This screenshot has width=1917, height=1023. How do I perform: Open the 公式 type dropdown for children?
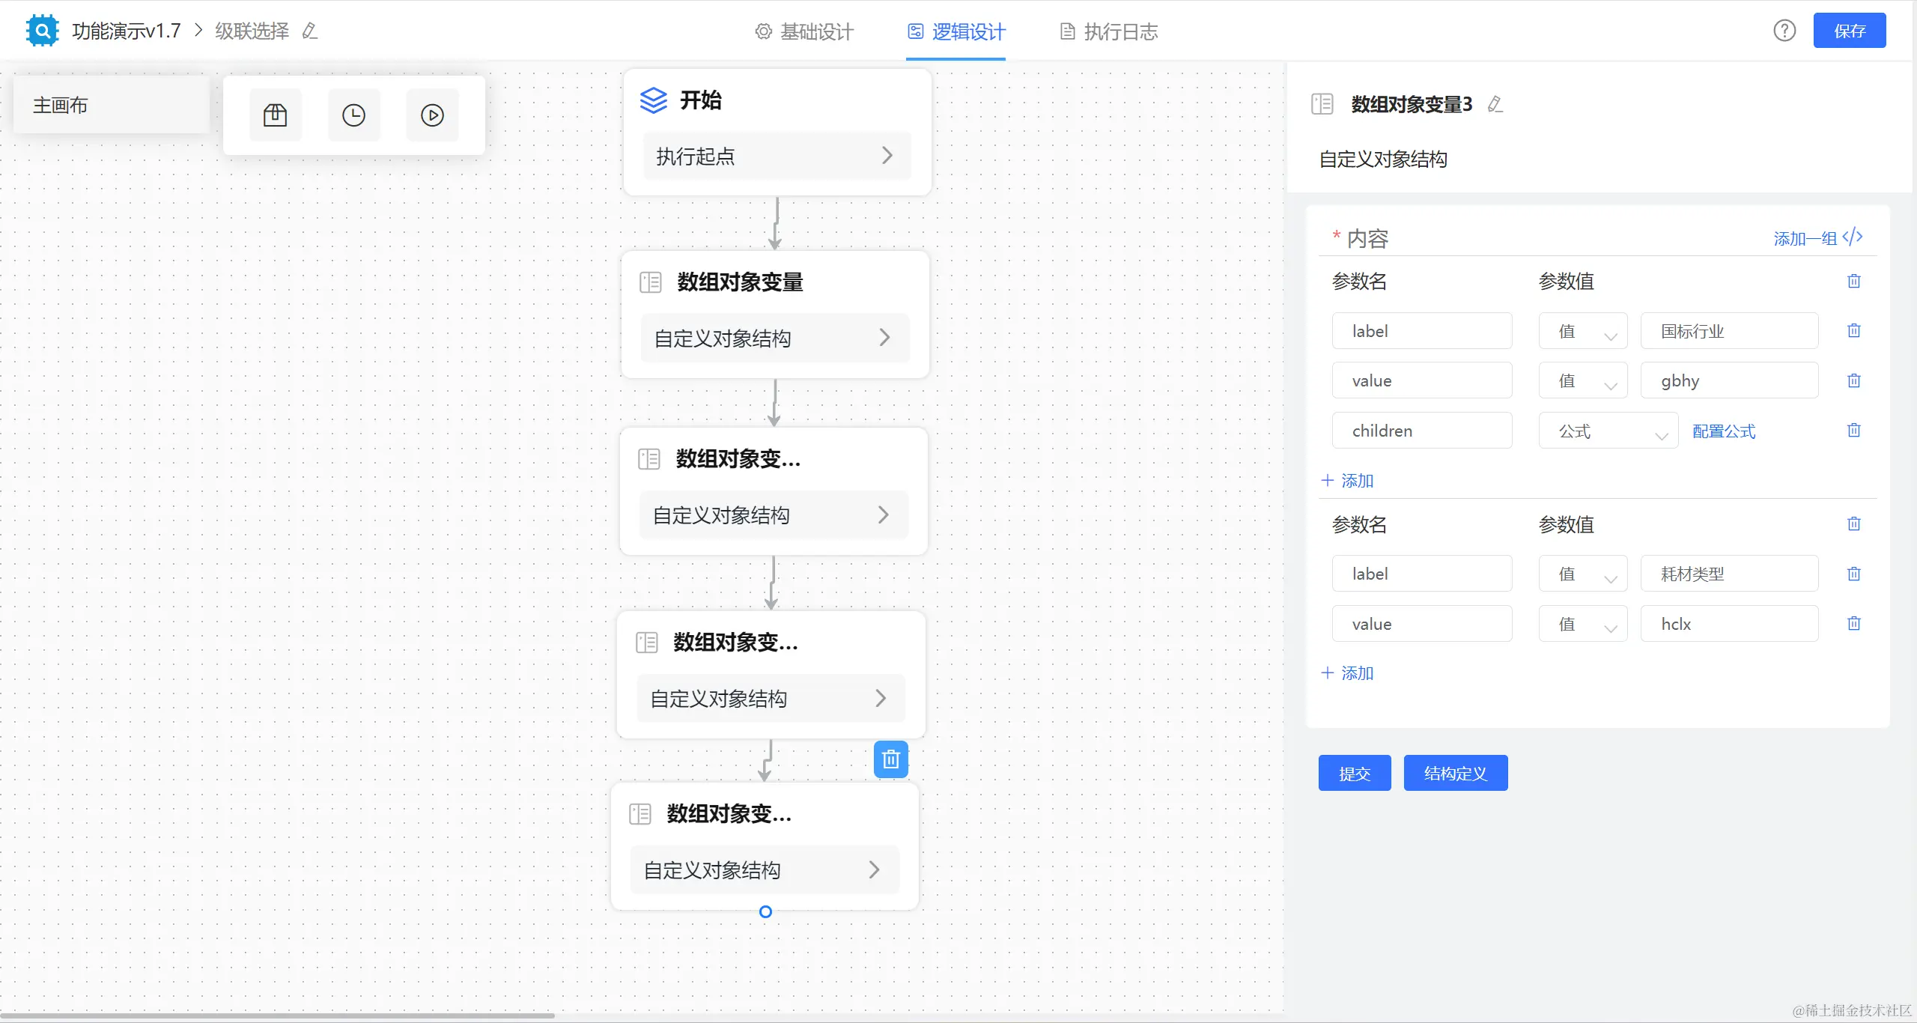coord(1608,431)
